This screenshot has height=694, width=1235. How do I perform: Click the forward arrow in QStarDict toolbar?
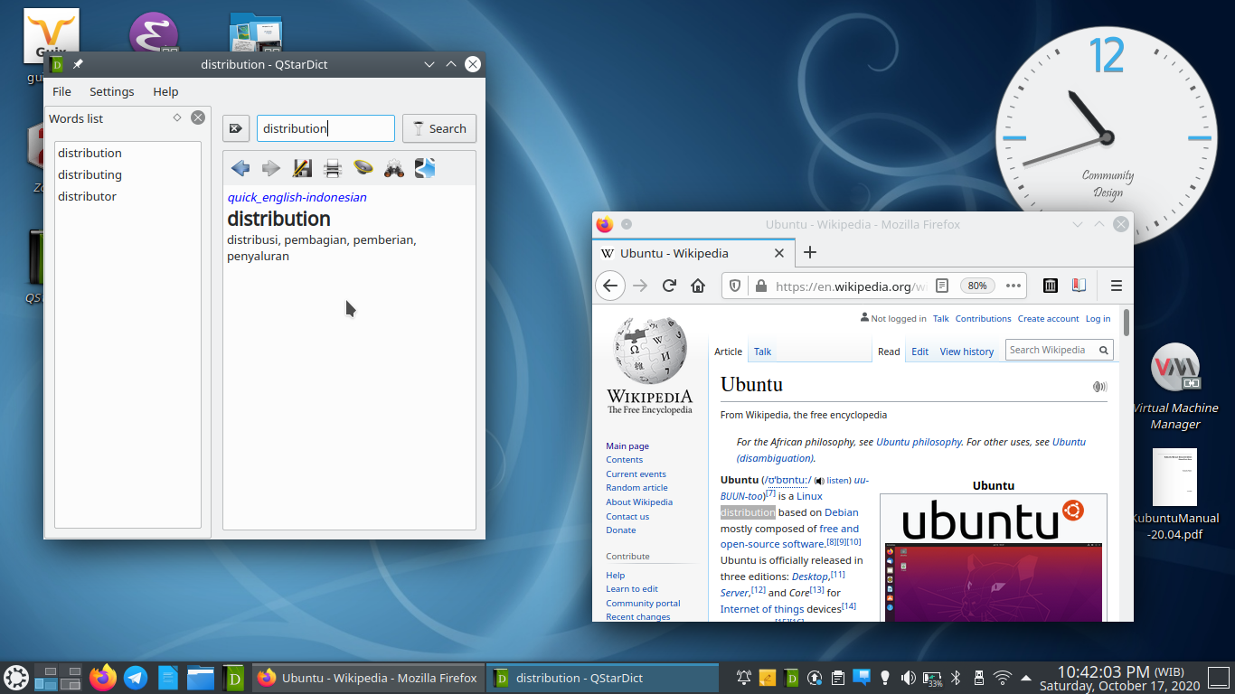(x=271, y=168)
